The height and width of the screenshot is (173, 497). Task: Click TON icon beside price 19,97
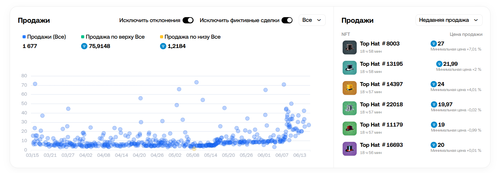(434, 104)
